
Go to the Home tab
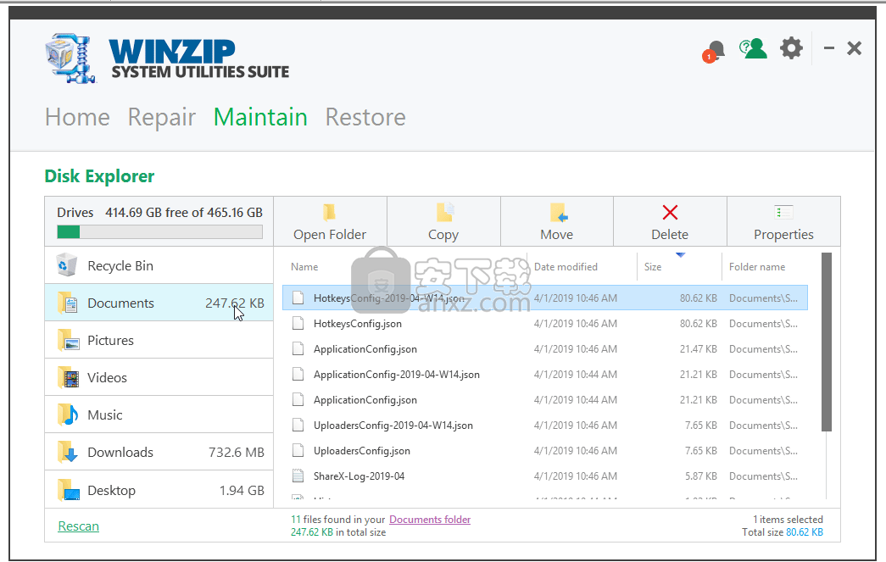point(77,118)
